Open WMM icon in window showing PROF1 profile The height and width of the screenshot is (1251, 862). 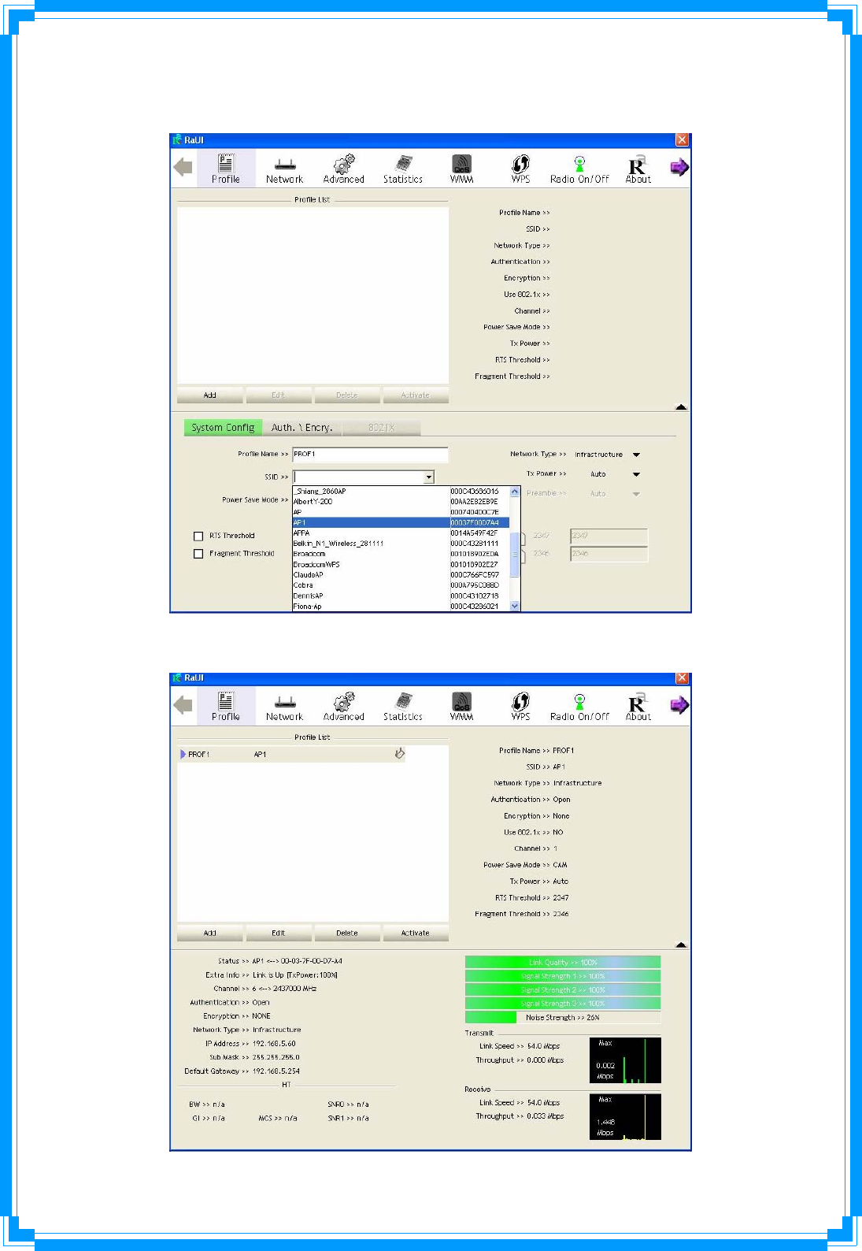(x=461, y=707)
